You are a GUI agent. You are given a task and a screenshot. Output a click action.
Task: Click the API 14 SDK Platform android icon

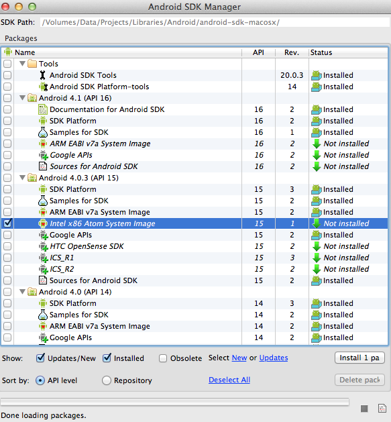coord(43,303)
